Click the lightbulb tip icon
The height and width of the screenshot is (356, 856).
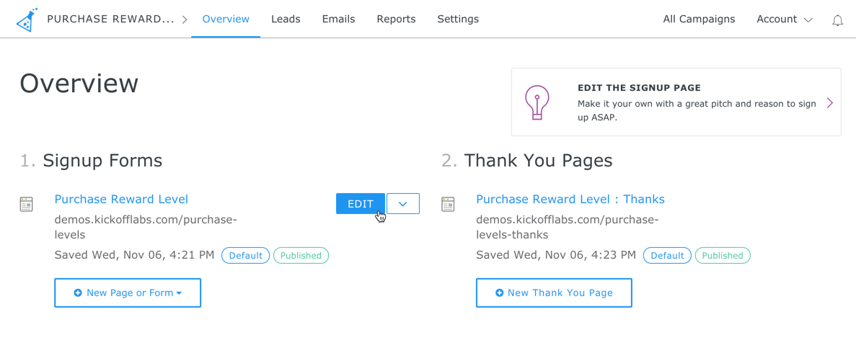(537, 102)
